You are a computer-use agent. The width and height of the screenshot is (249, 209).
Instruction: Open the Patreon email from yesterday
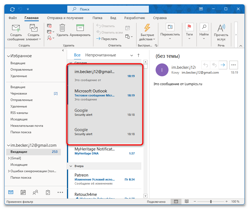(x=104, y=179)
